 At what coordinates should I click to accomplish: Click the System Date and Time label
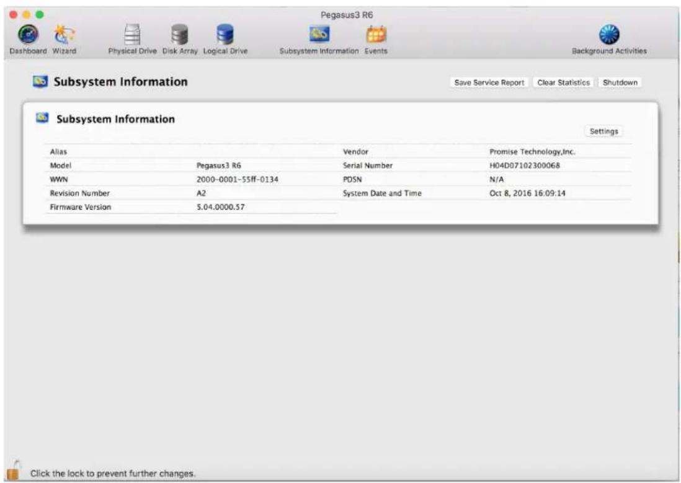382,193
